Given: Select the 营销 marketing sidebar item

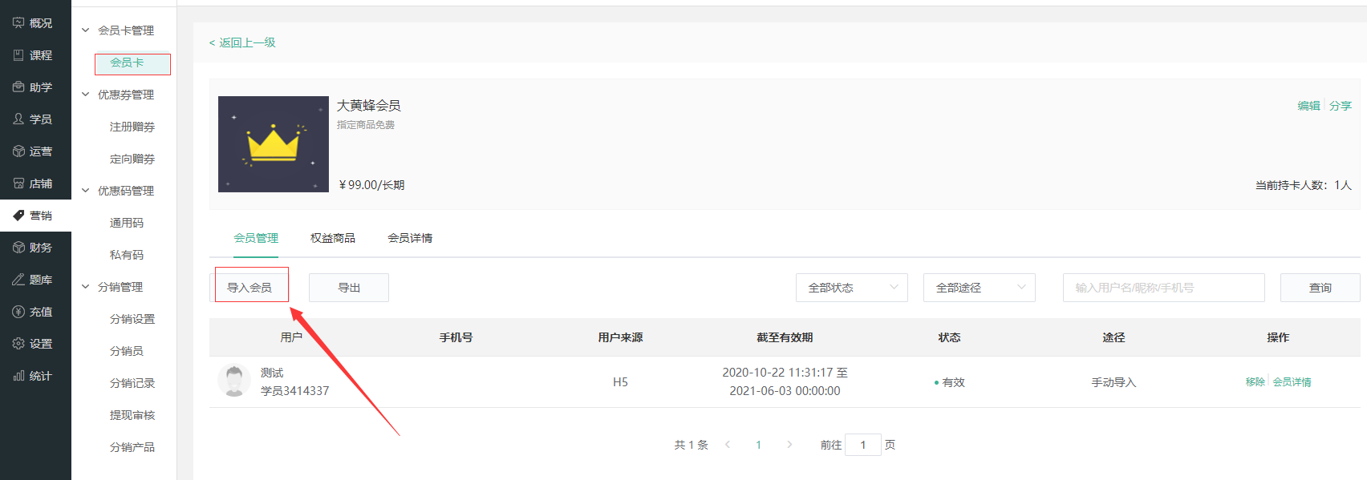Looking at the screenshot, I should coord(35,216).
